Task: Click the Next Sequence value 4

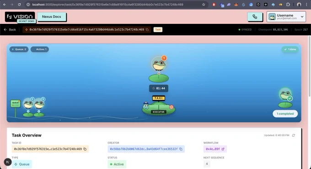Action: [207, 164]
